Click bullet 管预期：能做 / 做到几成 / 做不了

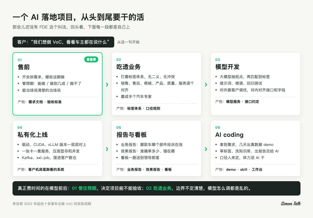52,84
